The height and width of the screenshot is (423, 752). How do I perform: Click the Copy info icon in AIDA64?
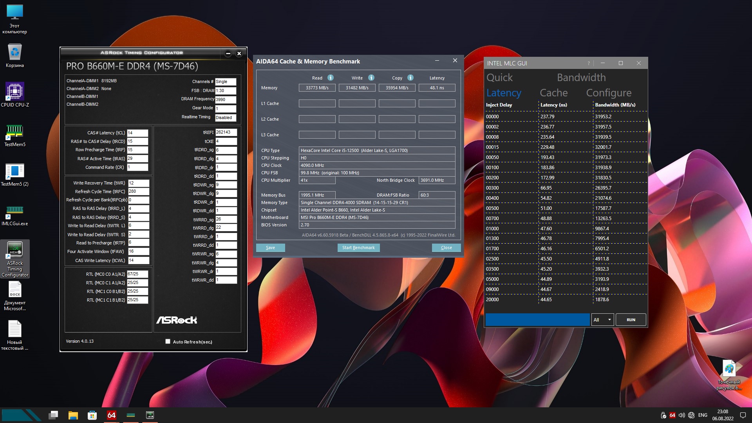(x=410, y=78)
